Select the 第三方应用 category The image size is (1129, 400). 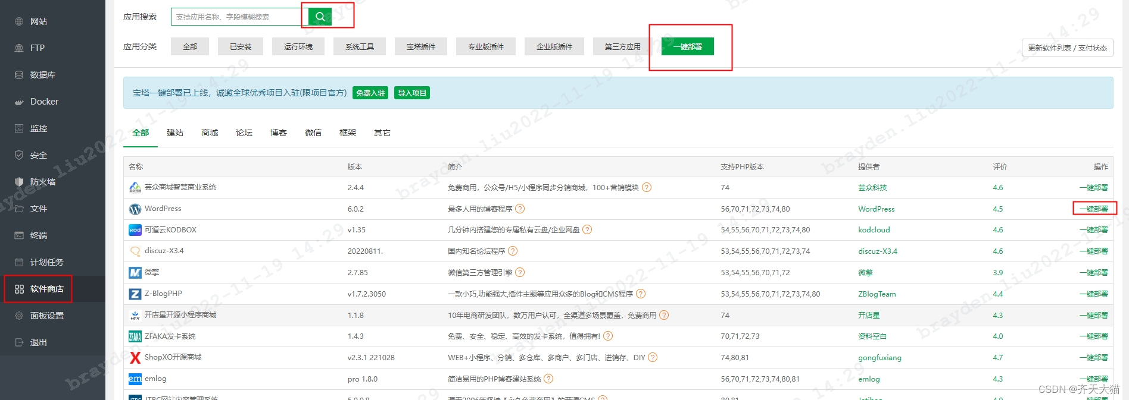[623, 46]
